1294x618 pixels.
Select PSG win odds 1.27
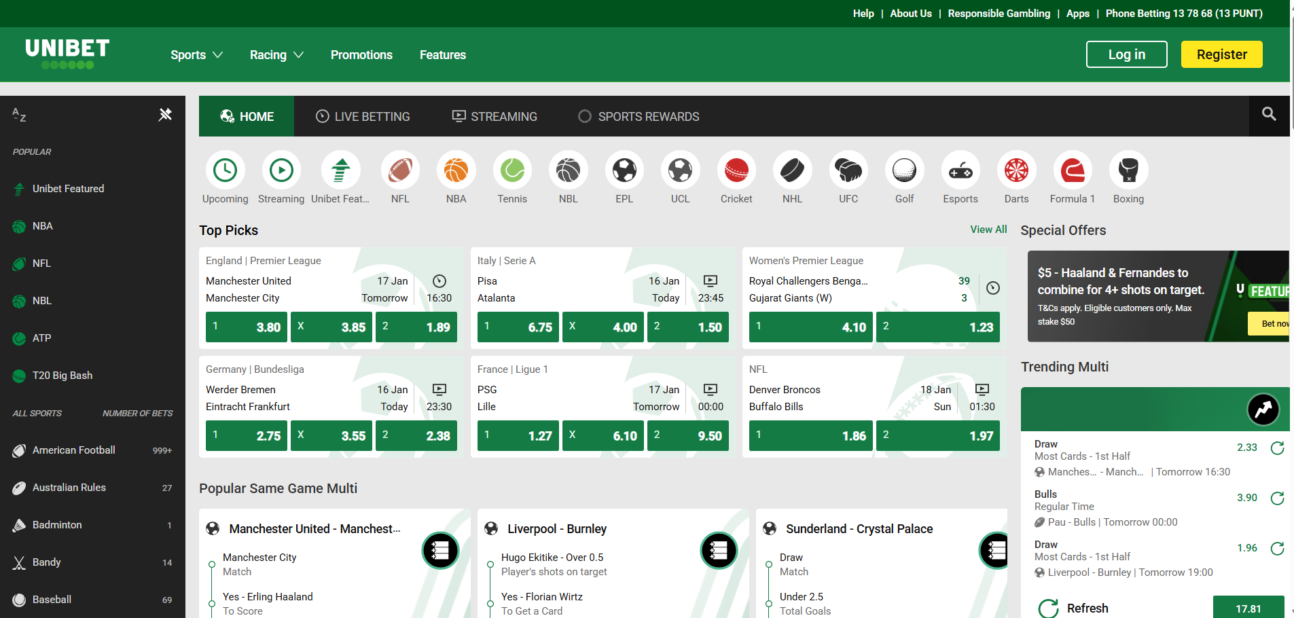click(x=518, y=436)
